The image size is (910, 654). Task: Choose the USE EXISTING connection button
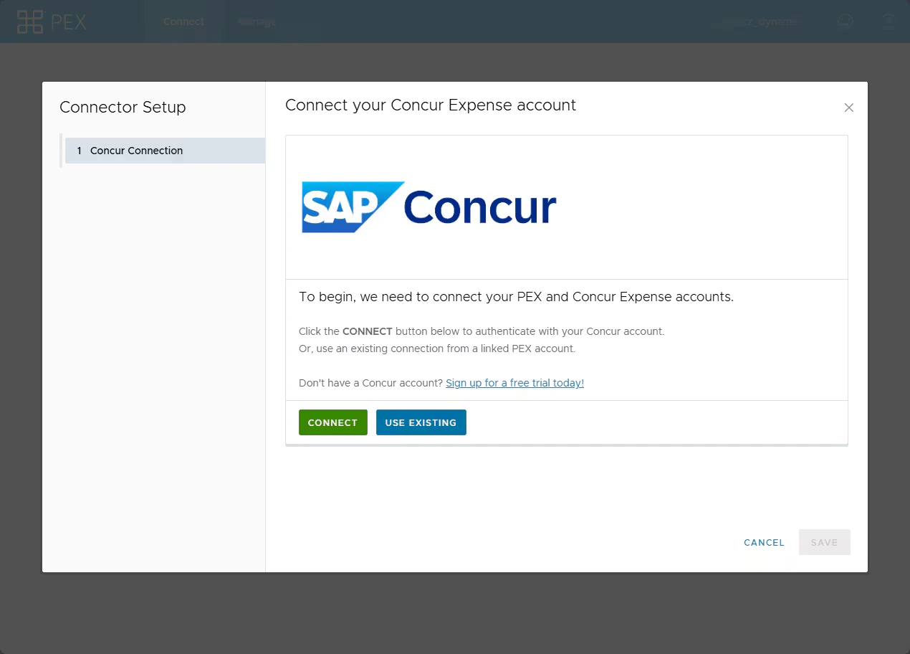coord(421,422)
